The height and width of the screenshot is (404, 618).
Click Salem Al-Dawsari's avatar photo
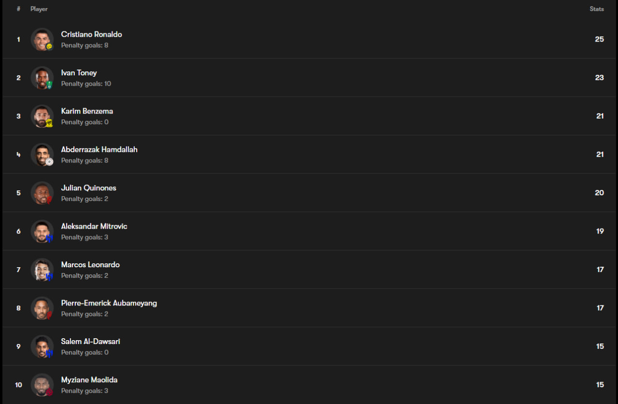tap(42, 346)
